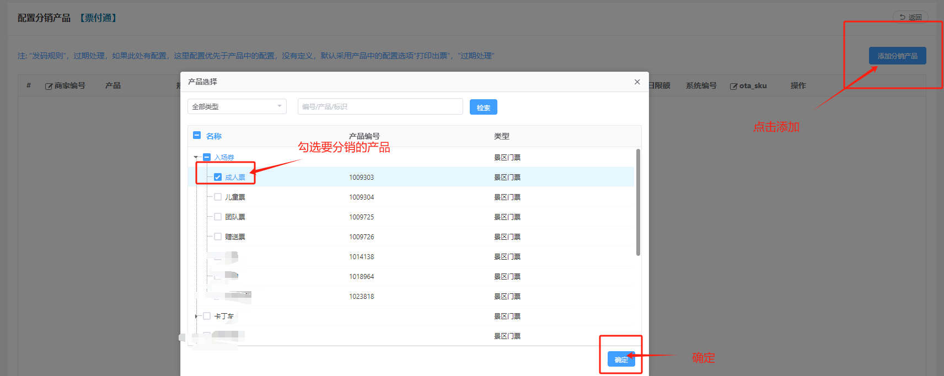Open the 全部类型 type dropdown
944x376 pixels.
(x=237, y=106)
